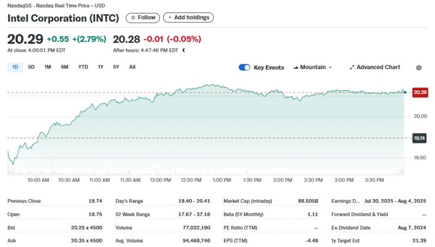Click the Follow star button
435x247 pixels.
pos(142,18)
